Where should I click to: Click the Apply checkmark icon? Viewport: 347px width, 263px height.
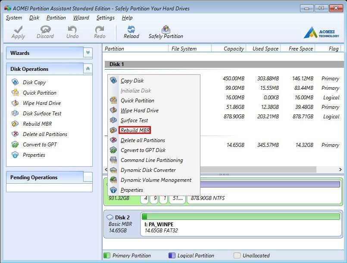18,29
